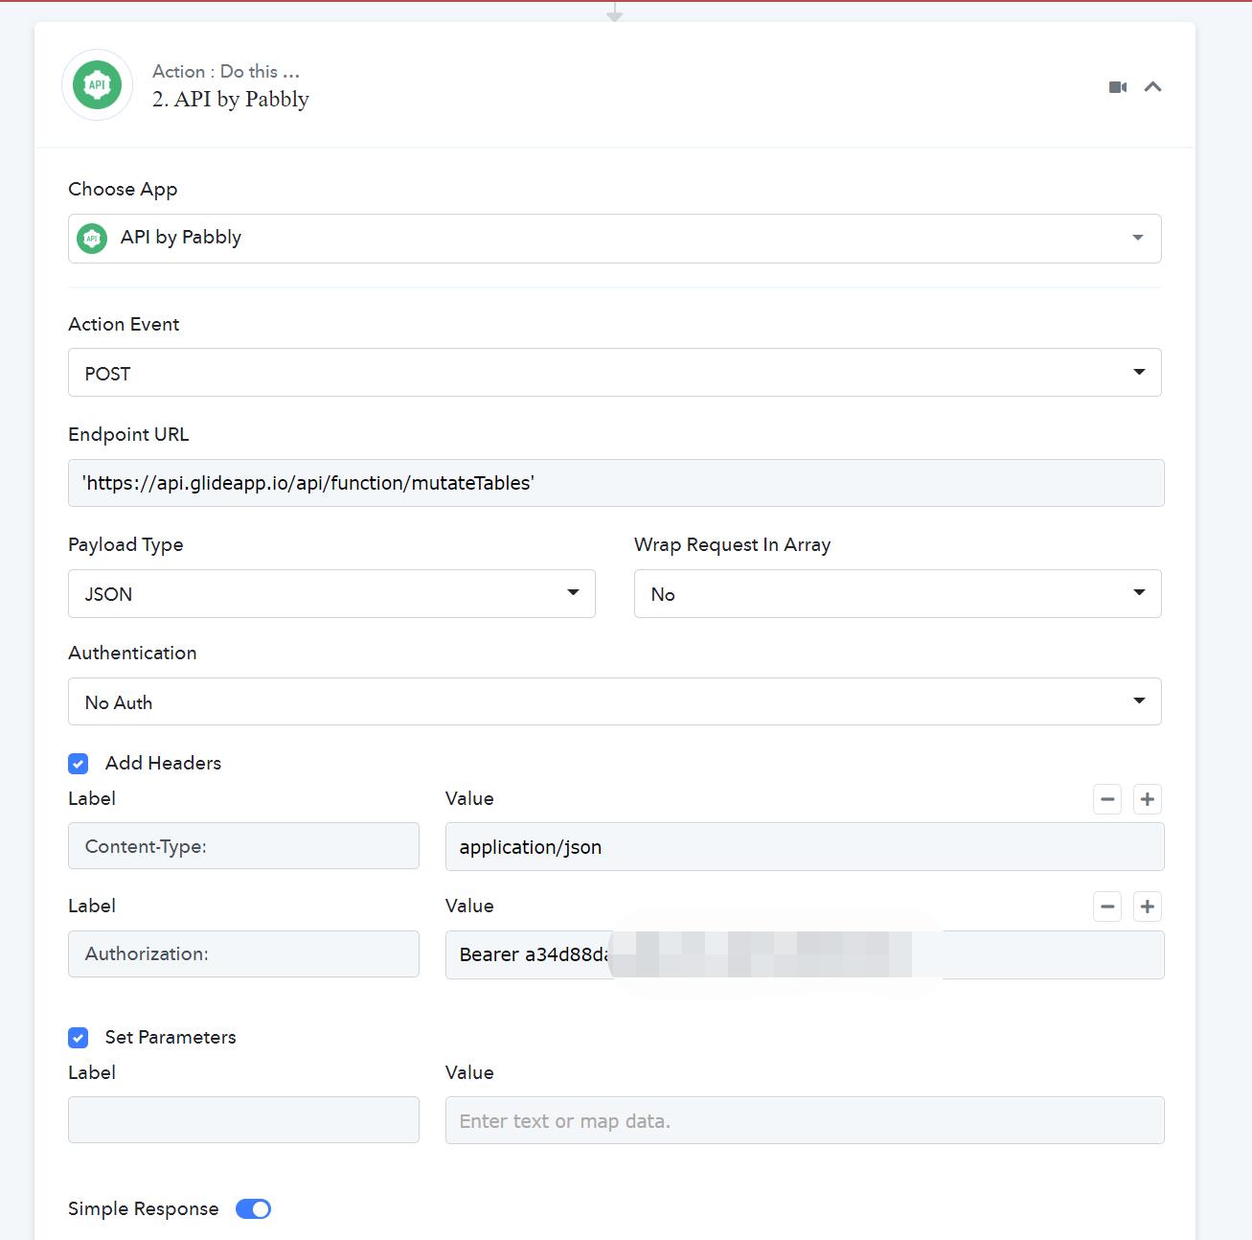Open the Authentication No Auth dropdown

(615, 702)
